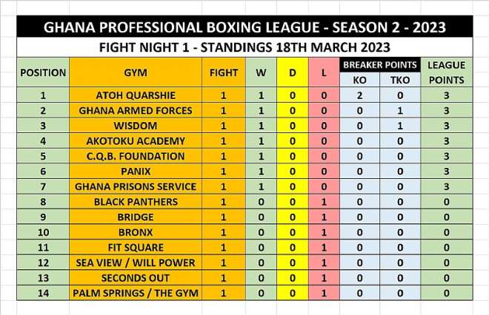Click the KO sub-header cell
Screen dimensions: 489x315
point(359,80)
